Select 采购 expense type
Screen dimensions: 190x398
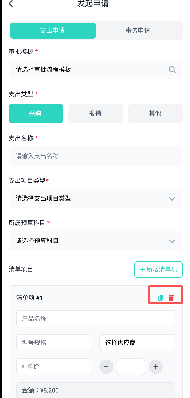[x=36, y=113]
